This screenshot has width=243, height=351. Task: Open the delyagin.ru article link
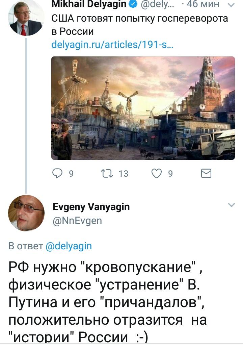(112, 45)
